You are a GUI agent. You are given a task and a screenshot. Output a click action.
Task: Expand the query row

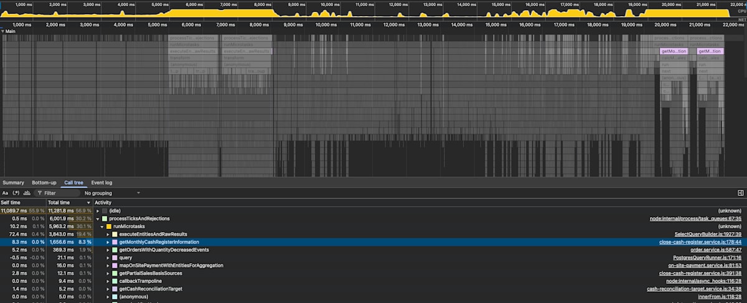click(x=108, y=258)
